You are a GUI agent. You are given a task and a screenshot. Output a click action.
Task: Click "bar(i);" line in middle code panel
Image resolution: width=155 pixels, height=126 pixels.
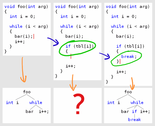(x=74, y=36)
